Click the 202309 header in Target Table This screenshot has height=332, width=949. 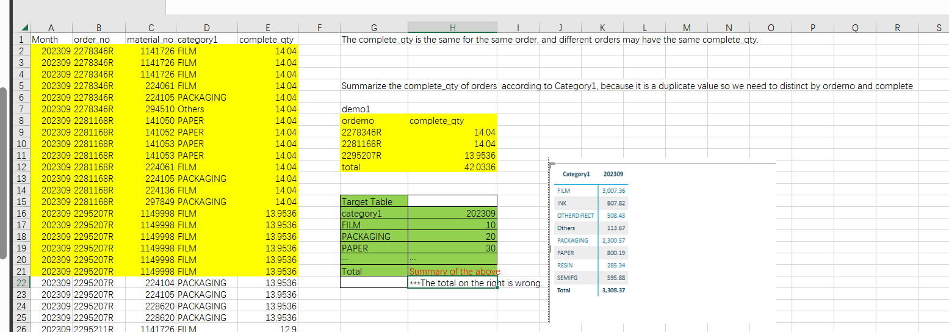point(452,214)
